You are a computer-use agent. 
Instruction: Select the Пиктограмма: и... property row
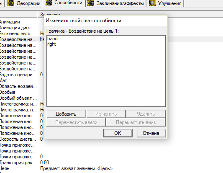tap(18, 104)
